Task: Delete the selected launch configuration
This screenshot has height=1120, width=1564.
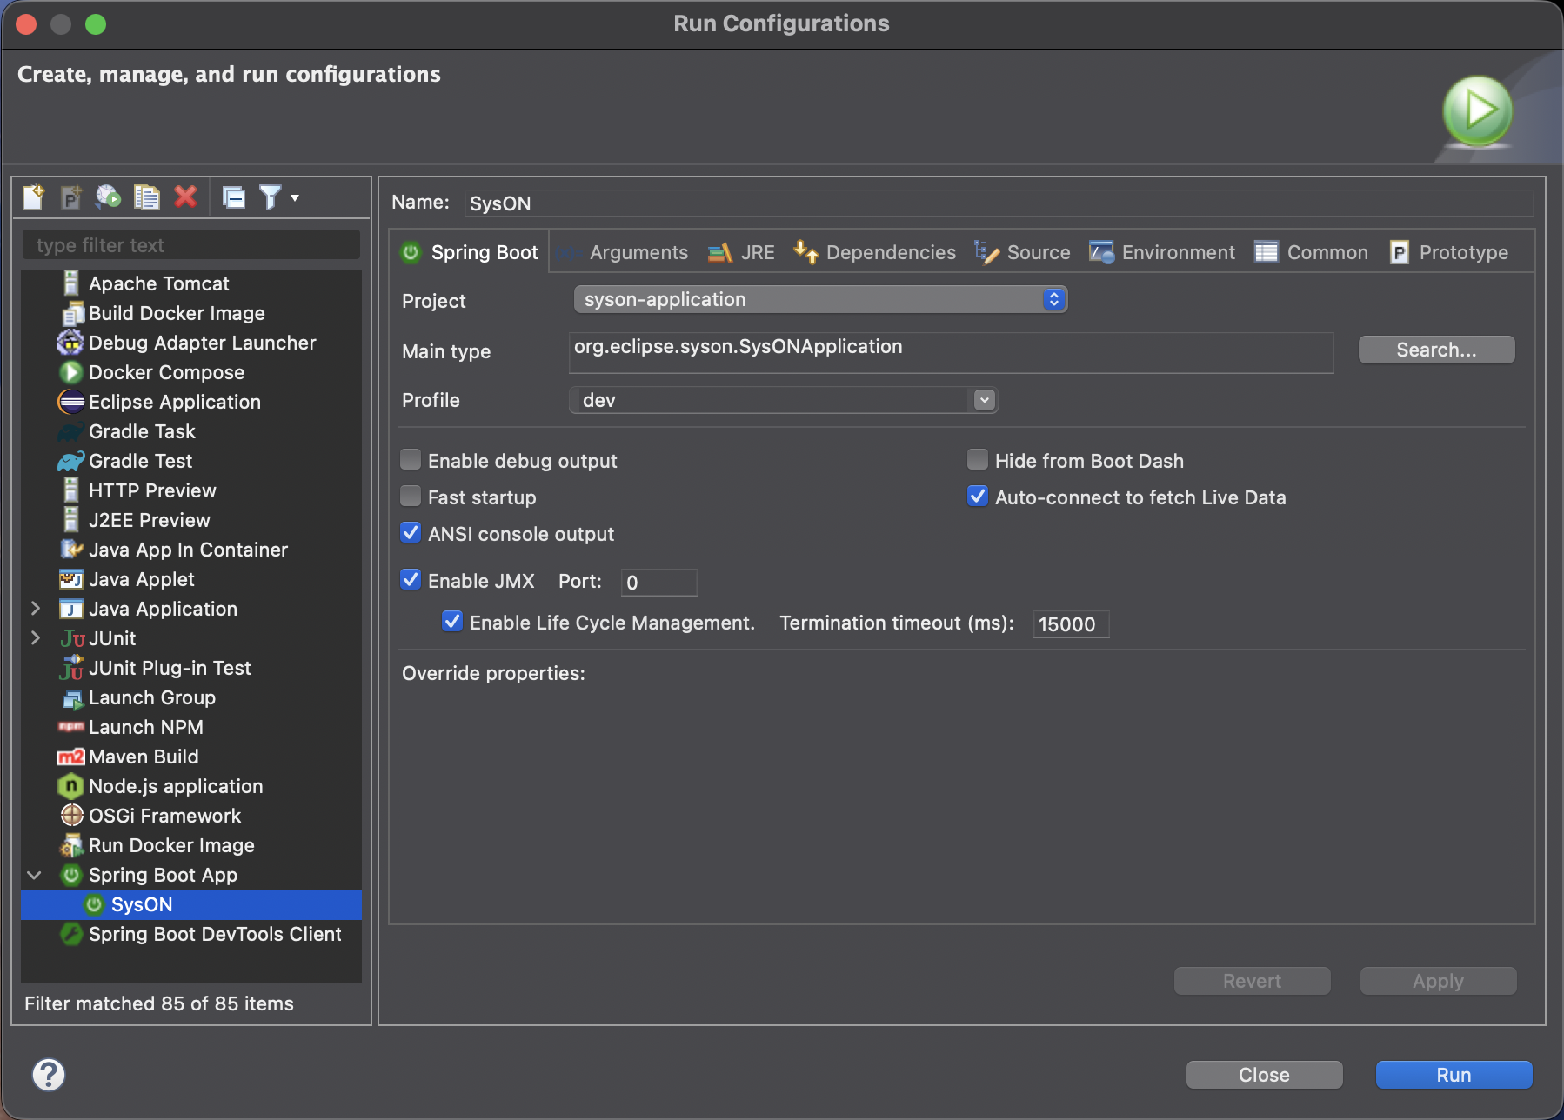Action: 185,197
